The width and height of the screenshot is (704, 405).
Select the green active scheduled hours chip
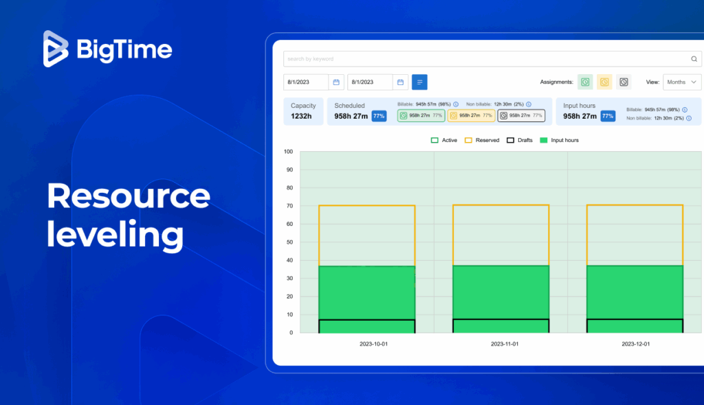coord(421,116)
